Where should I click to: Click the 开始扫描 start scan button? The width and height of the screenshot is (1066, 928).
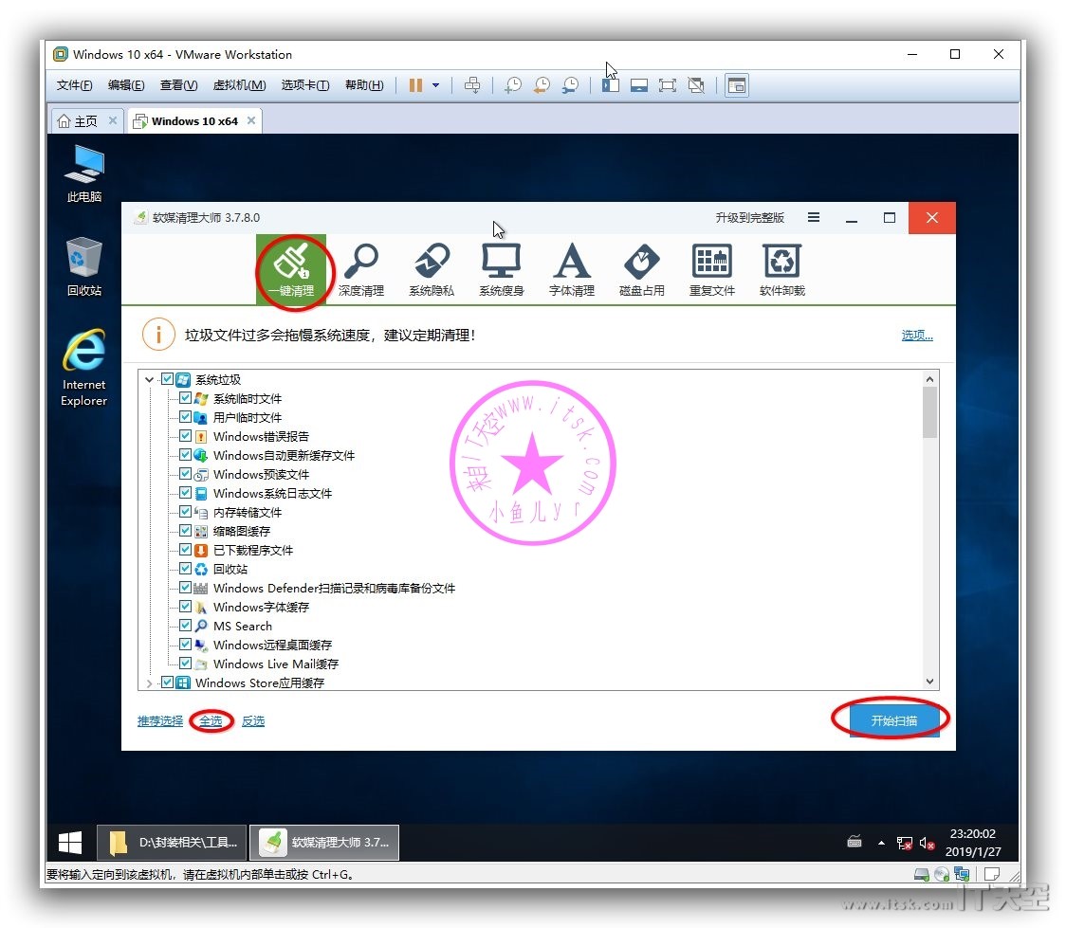click(x=894, y=720)
